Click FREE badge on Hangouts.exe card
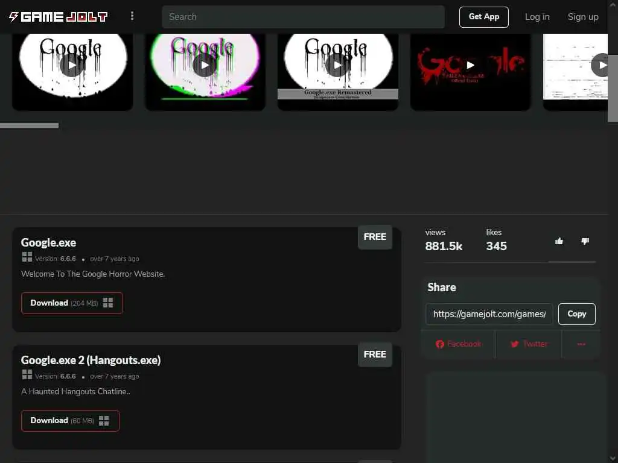The height and width of the screenshot is (463, 618). click(375, 354)
